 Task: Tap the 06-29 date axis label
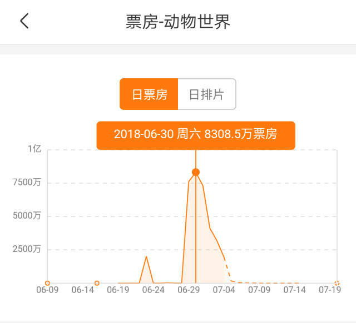point(189,290)
